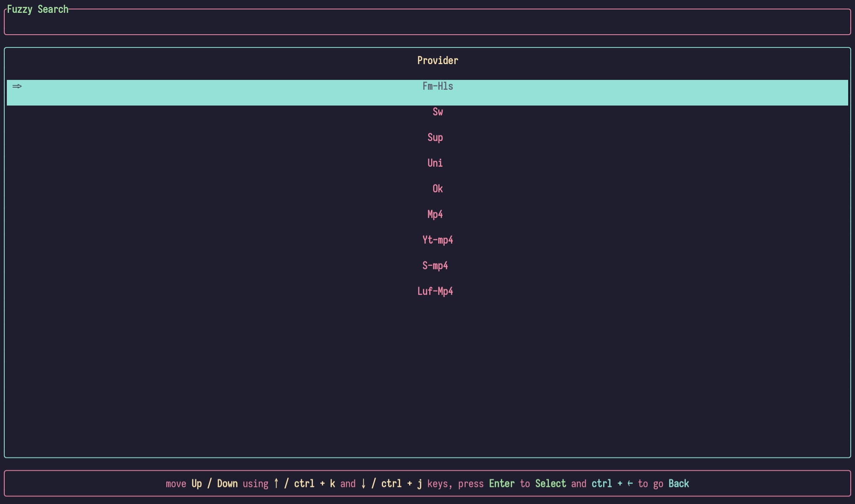Click the Select hint text

coord(550,483)
